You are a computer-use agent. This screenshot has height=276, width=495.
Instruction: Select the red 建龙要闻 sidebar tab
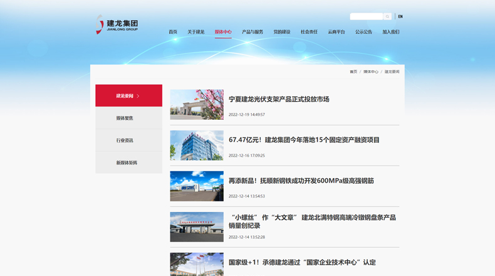pos(129,95)
